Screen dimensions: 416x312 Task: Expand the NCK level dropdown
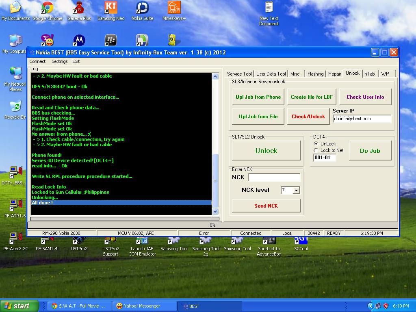click(x=296, y=190)
